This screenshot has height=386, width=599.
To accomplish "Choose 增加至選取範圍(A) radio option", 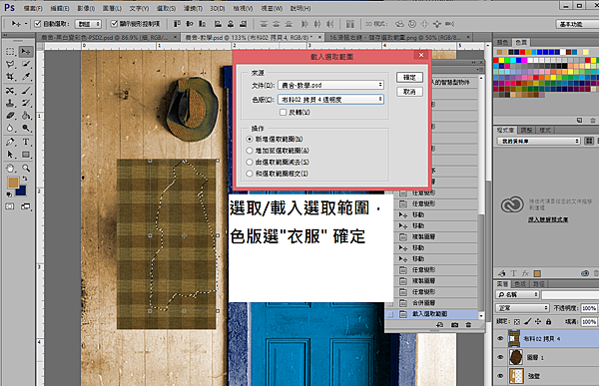I will click(250, 151).
